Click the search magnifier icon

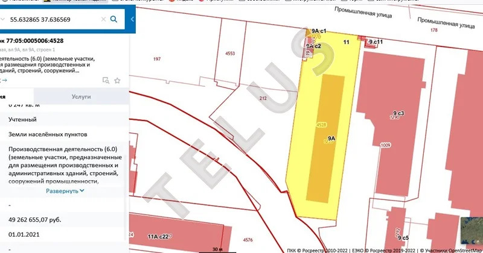click(114, 19)
